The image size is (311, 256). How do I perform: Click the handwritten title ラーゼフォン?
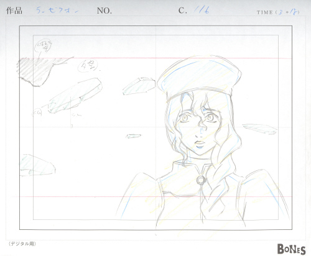coord(57,10)
